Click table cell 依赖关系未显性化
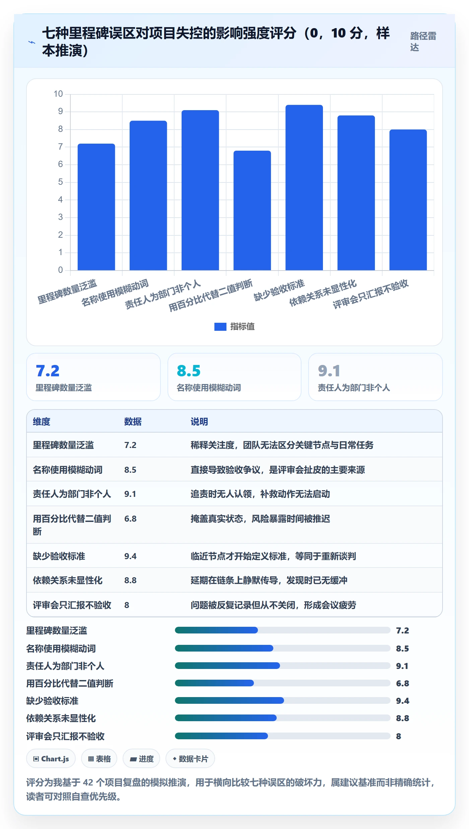The image size is (469, 829). click(x=68, y=580)
